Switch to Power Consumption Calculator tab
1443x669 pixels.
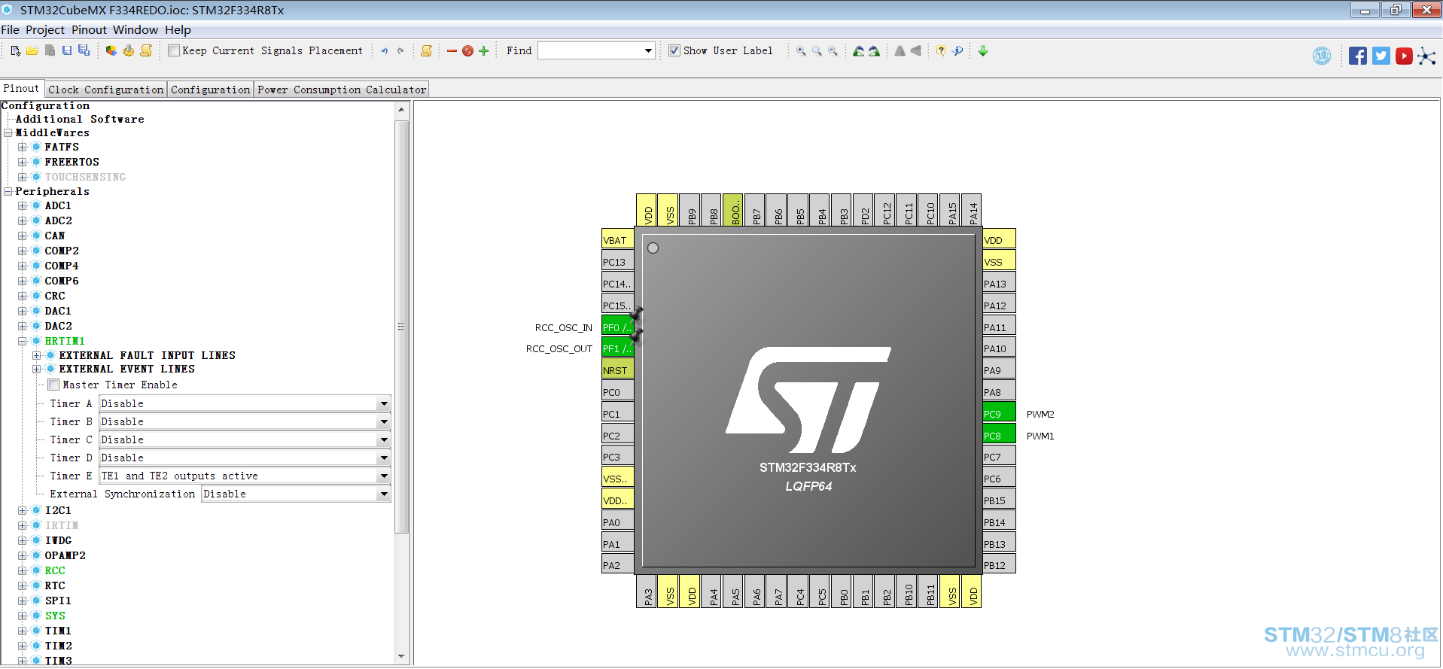pos(342,90)
